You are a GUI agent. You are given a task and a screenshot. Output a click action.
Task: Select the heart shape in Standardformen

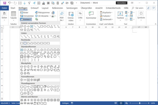pos(42,56)
